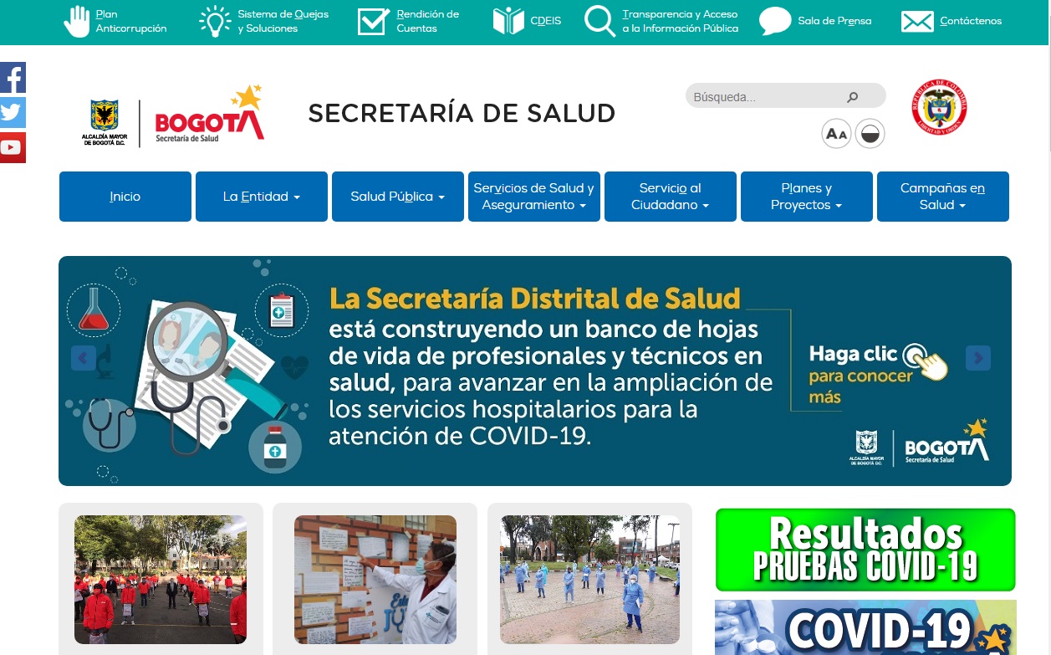Click the Plan Anticorrupción hand icon
Image resolution: width=1051 pixels, height=655 pixels.
click(x=77, y=21)
